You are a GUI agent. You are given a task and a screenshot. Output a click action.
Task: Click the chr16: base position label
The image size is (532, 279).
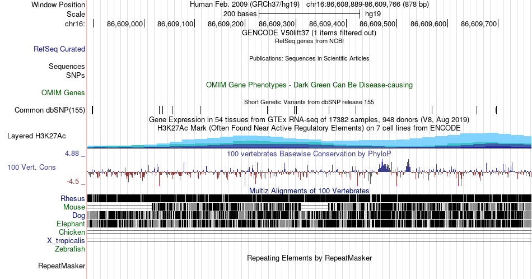(x=75, y=24)
